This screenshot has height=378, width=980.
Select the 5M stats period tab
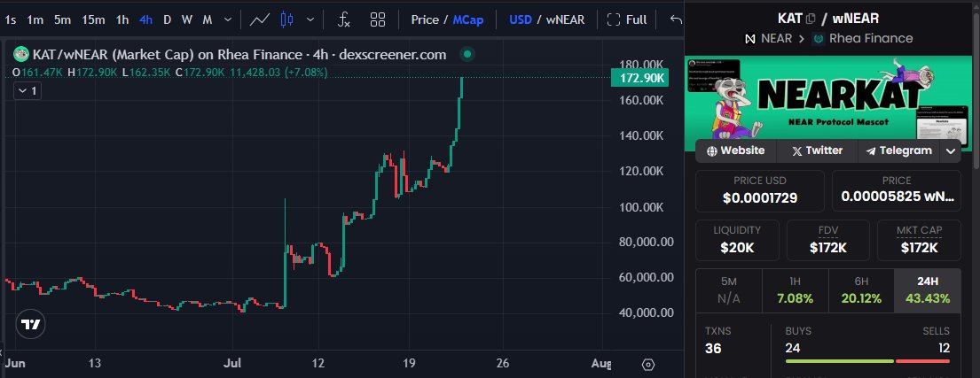729,290
